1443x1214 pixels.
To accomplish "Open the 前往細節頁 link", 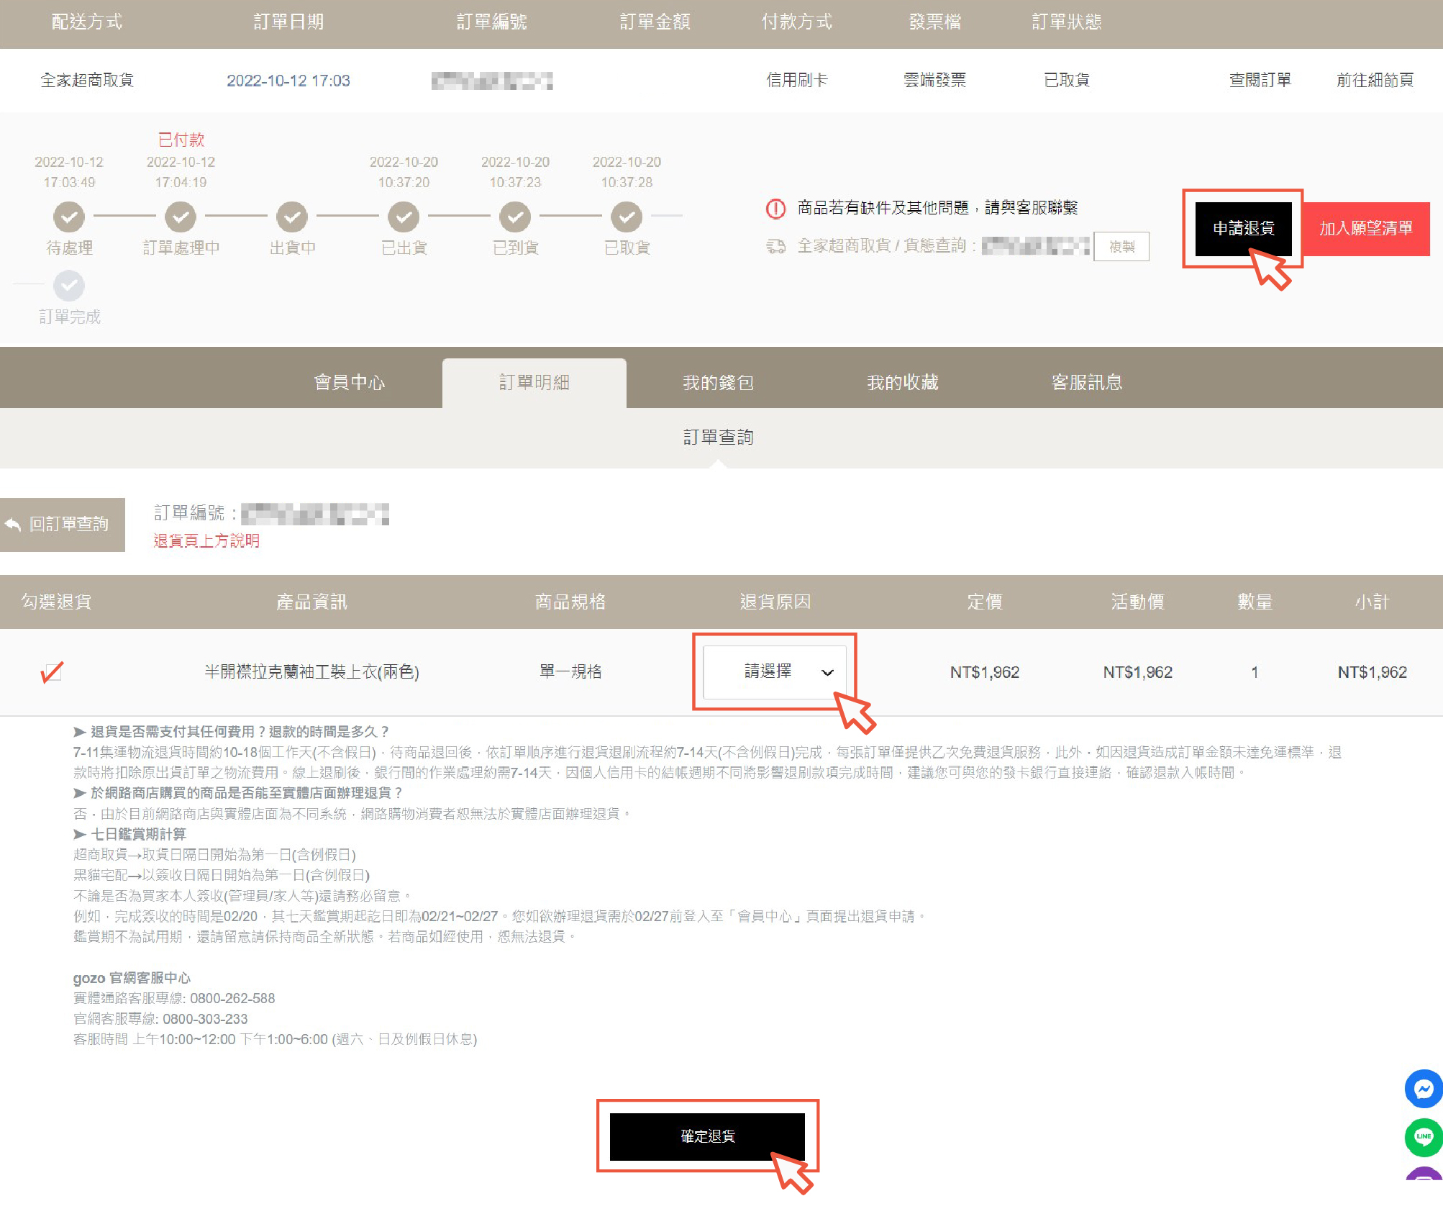I will pos(1375,80).
